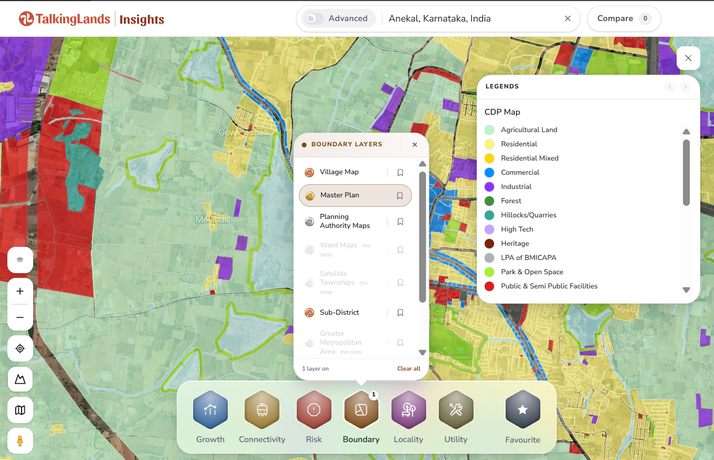Open the Utility category hexagon

(x=456, y=411)
